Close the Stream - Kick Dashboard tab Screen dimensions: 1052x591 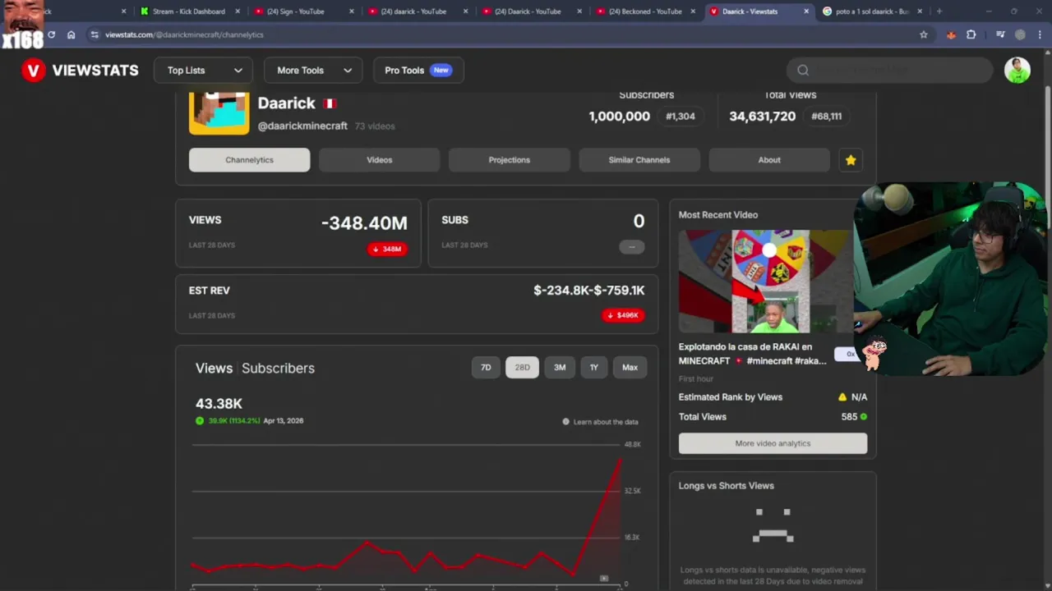238,11
